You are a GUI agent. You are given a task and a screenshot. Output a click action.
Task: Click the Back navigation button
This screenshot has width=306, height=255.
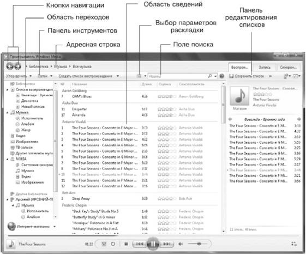point(10,66)
